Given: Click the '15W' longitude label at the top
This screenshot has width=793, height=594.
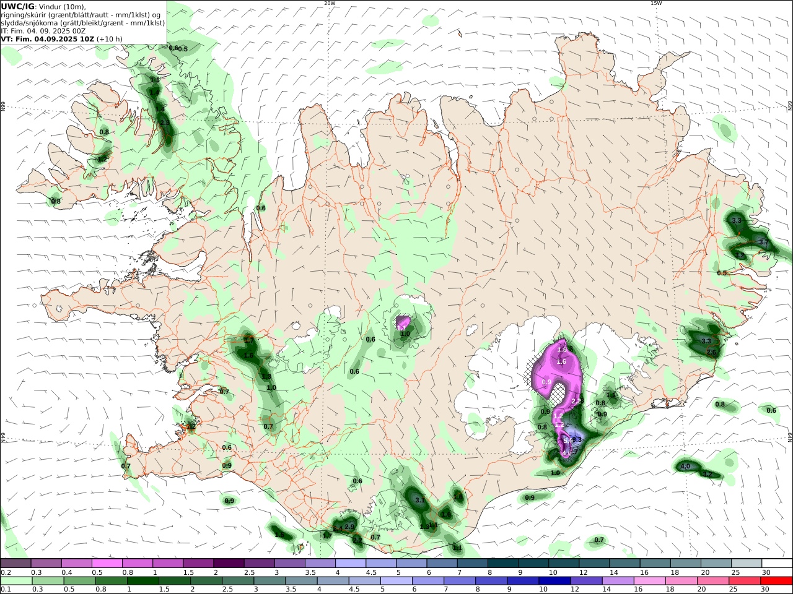Looking at the screenshot, I should [x=656, y=3].
